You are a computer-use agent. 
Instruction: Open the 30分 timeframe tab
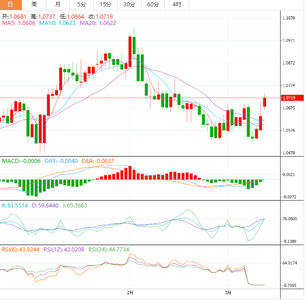pyautogui.click(x=129, y=5)
